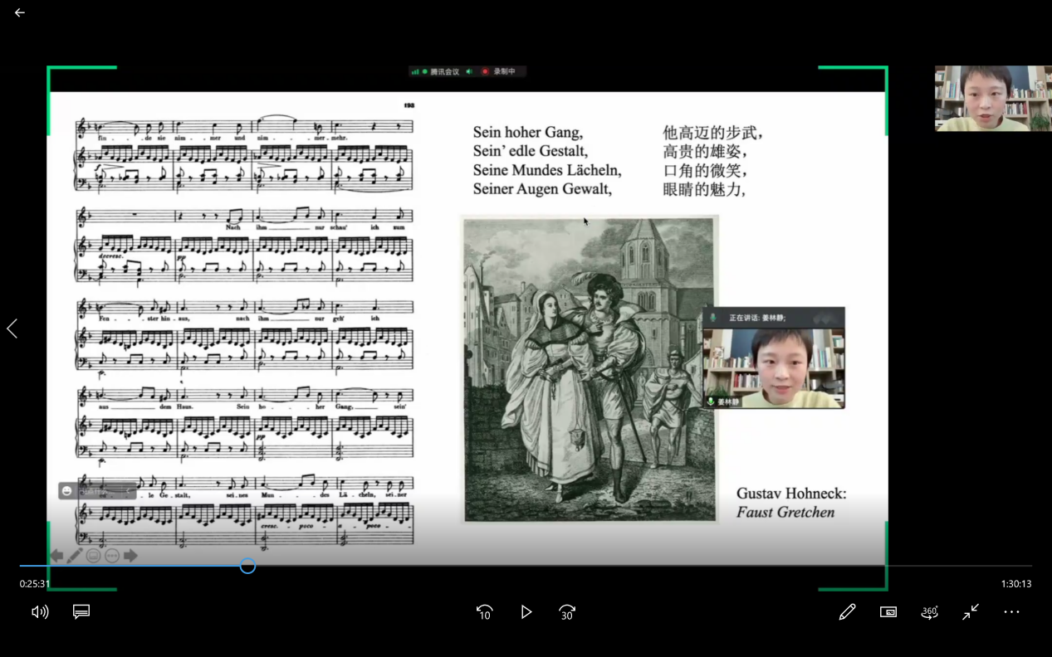Image resolution: width=1052 pixels, height=657 pixels.
Task: Click the red recording indicator
Action: [x=485, y=72]
